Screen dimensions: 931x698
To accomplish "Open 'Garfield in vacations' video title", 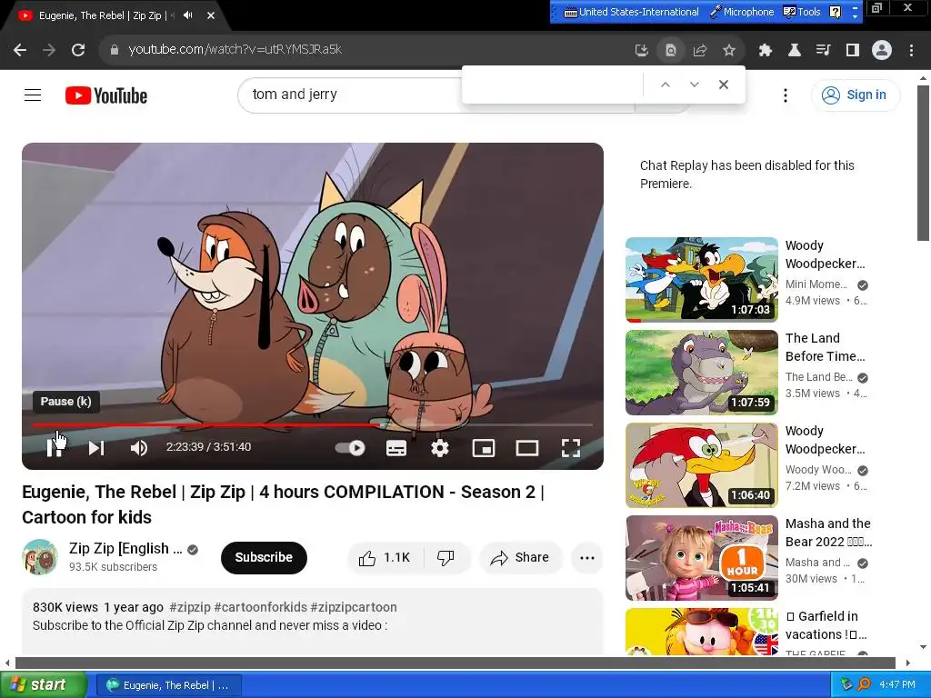I will 826,625.
